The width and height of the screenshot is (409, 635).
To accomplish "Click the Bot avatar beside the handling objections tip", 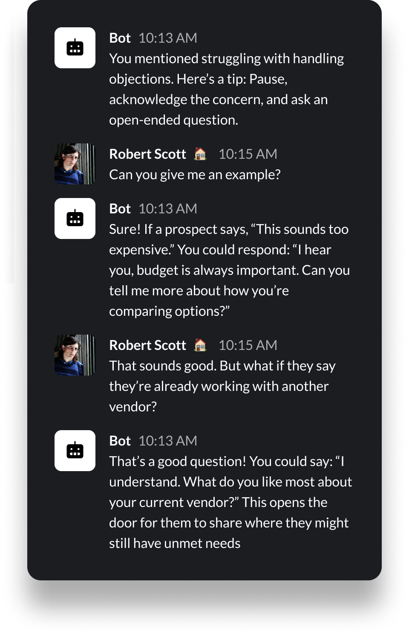I will coord(75,48).
